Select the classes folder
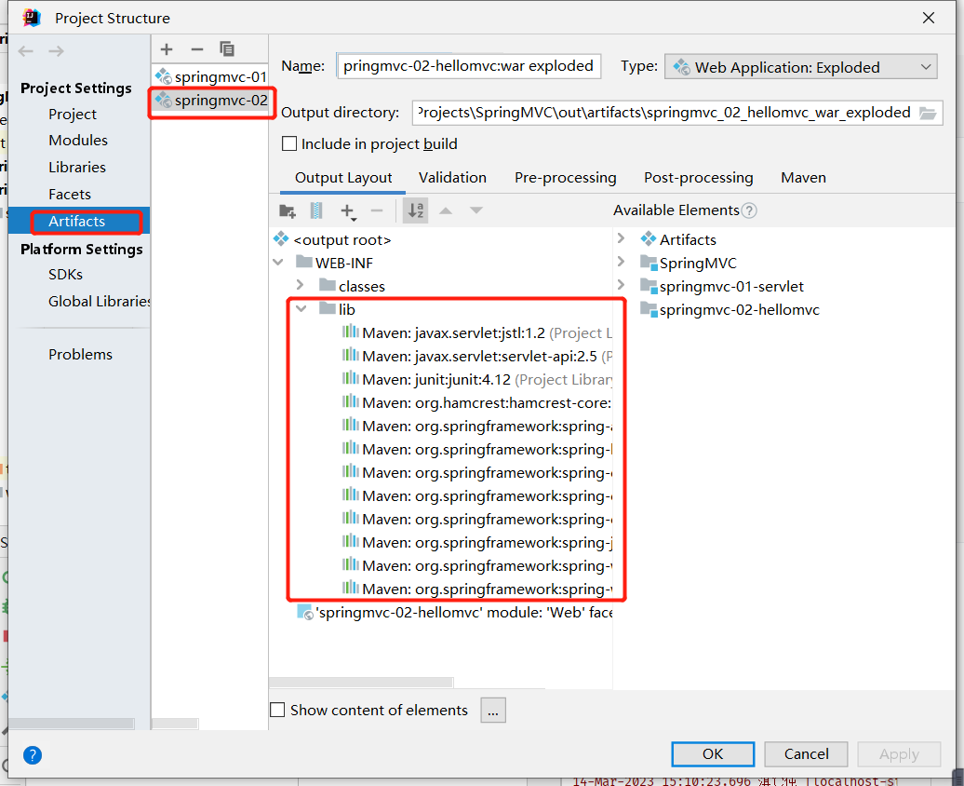Screen dimensions: 964x786 pos(352,286)
